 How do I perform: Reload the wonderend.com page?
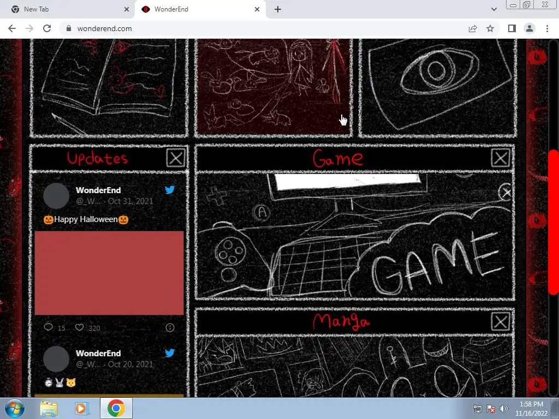tap(47, 28)
